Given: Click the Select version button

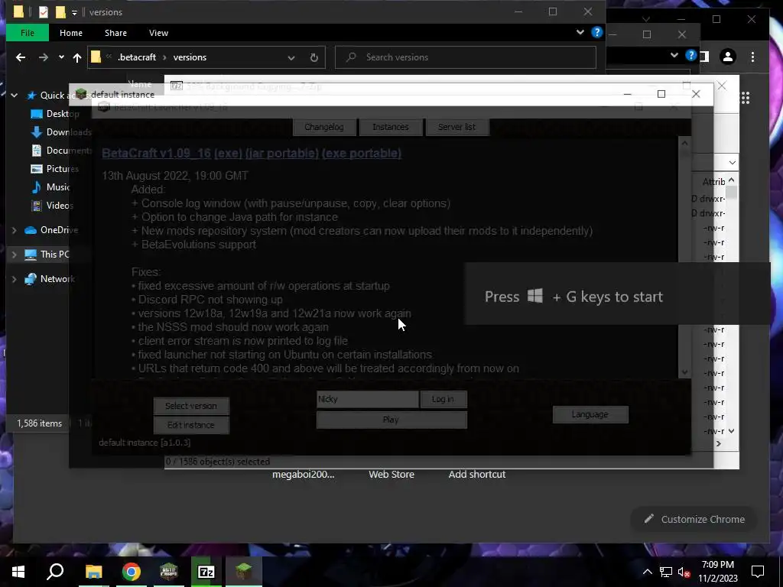Looking at the screenshot, I should (191, 406).
